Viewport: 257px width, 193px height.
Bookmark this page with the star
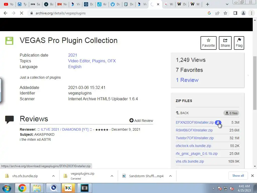[x=225, y=13]
